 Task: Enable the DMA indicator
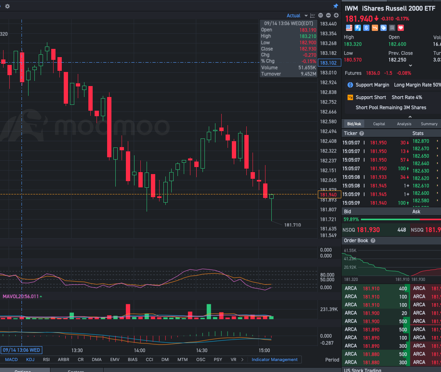point(97,359)
